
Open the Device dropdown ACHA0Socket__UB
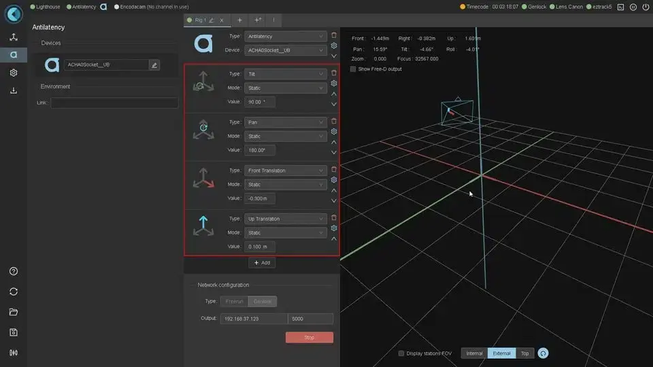(286, 50)
